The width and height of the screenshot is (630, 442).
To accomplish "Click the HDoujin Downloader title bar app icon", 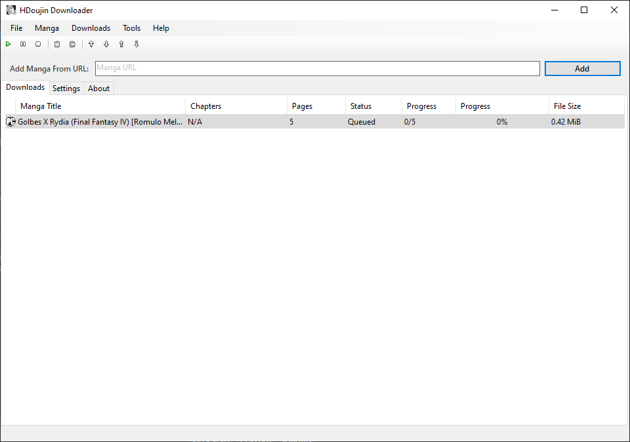I will [x=11, y=10].
